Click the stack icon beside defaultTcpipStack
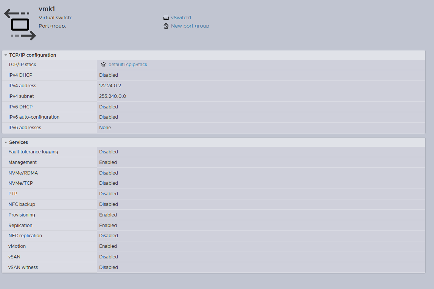Viewport: 434px width, 289px height. pyautogui.click(x=104, y=64)
